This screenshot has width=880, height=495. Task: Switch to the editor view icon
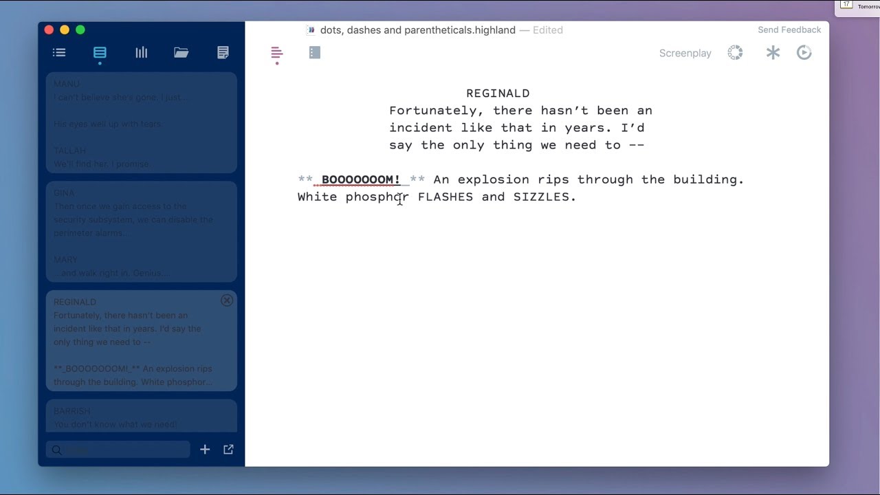[x=277, y=52]
